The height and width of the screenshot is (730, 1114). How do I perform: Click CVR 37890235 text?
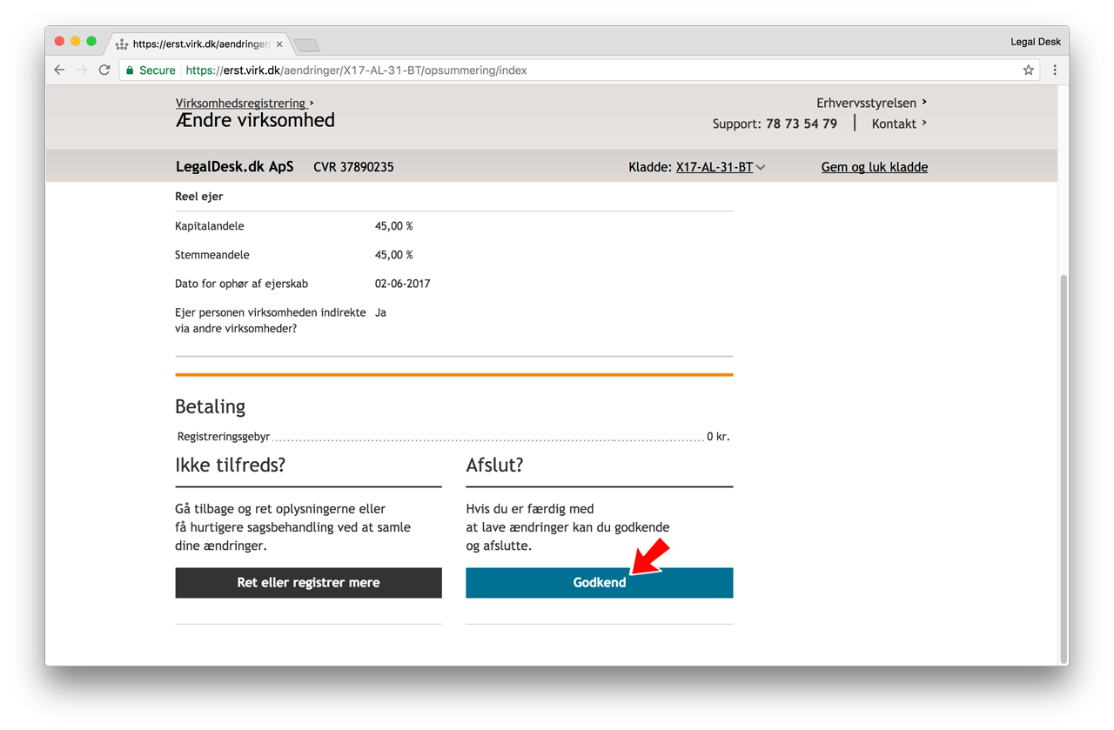click(x=353, y=167)
